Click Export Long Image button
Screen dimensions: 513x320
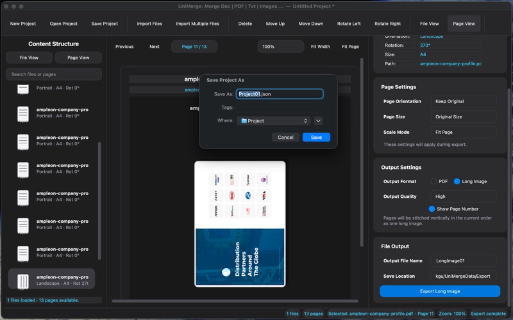point(440,291)
